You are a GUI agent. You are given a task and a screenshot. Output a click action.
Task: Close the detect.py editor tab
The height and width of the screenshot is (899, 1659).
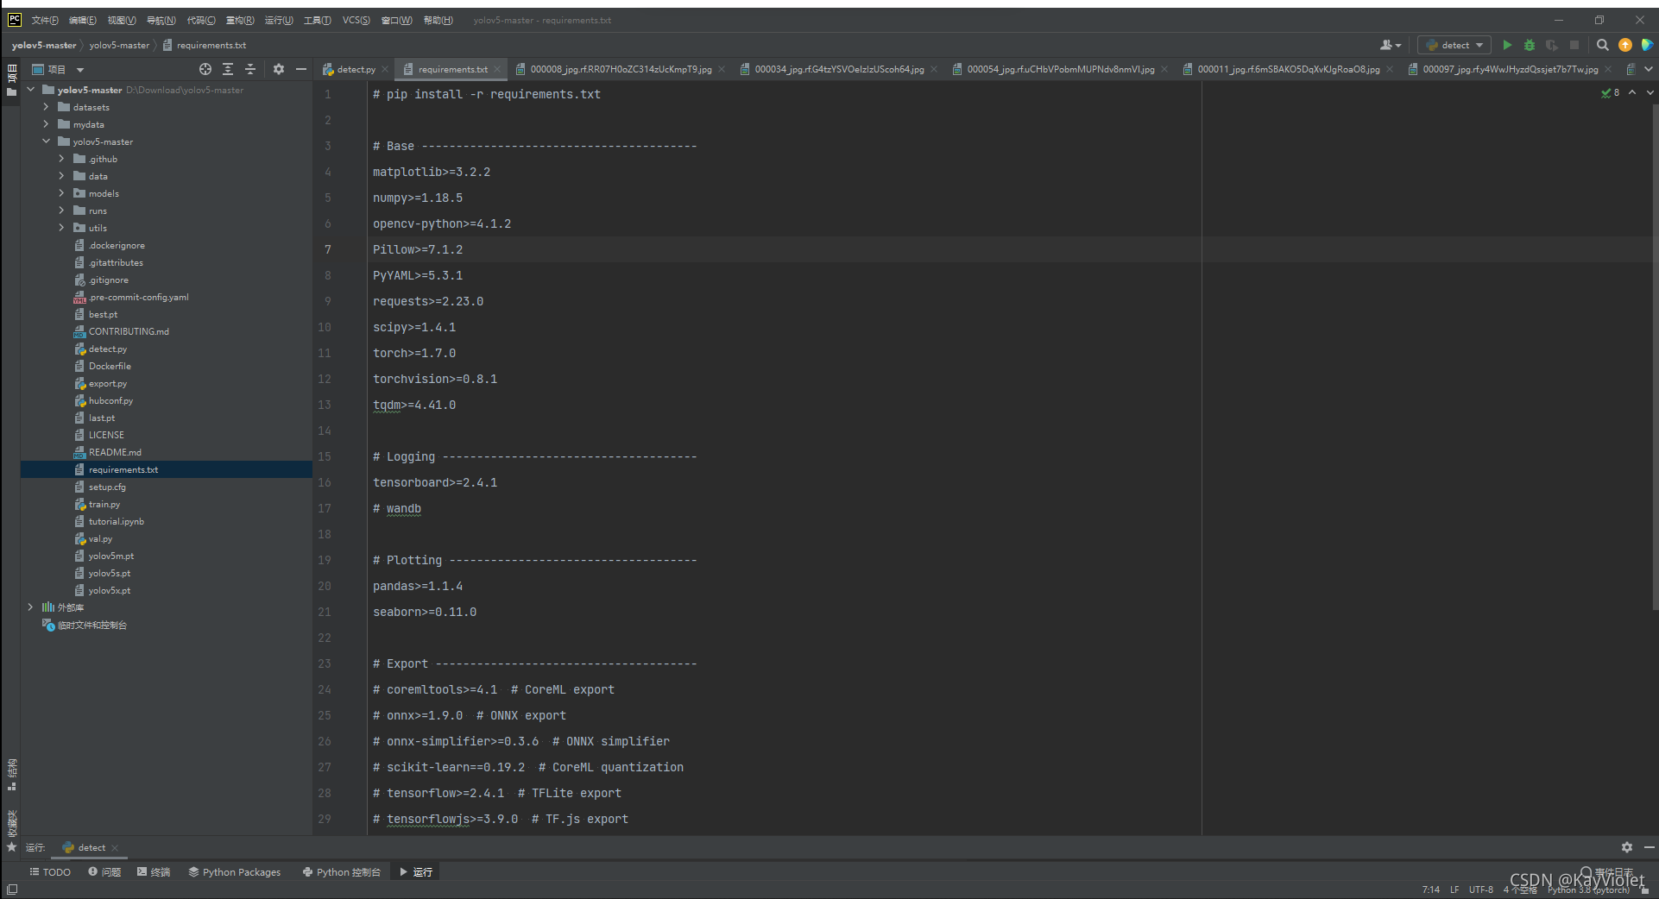(x=385, y=69)
